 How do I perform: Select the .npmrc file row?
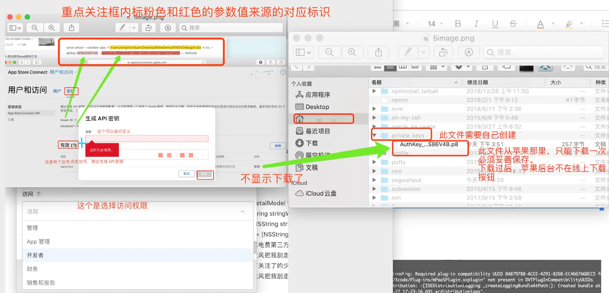tap(488, 100)
